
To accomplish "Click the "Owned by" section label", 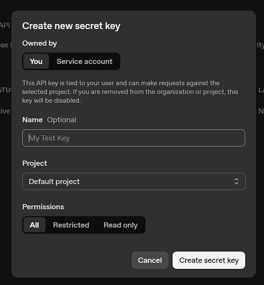I will pyautogui.click(x=40, y=43).
